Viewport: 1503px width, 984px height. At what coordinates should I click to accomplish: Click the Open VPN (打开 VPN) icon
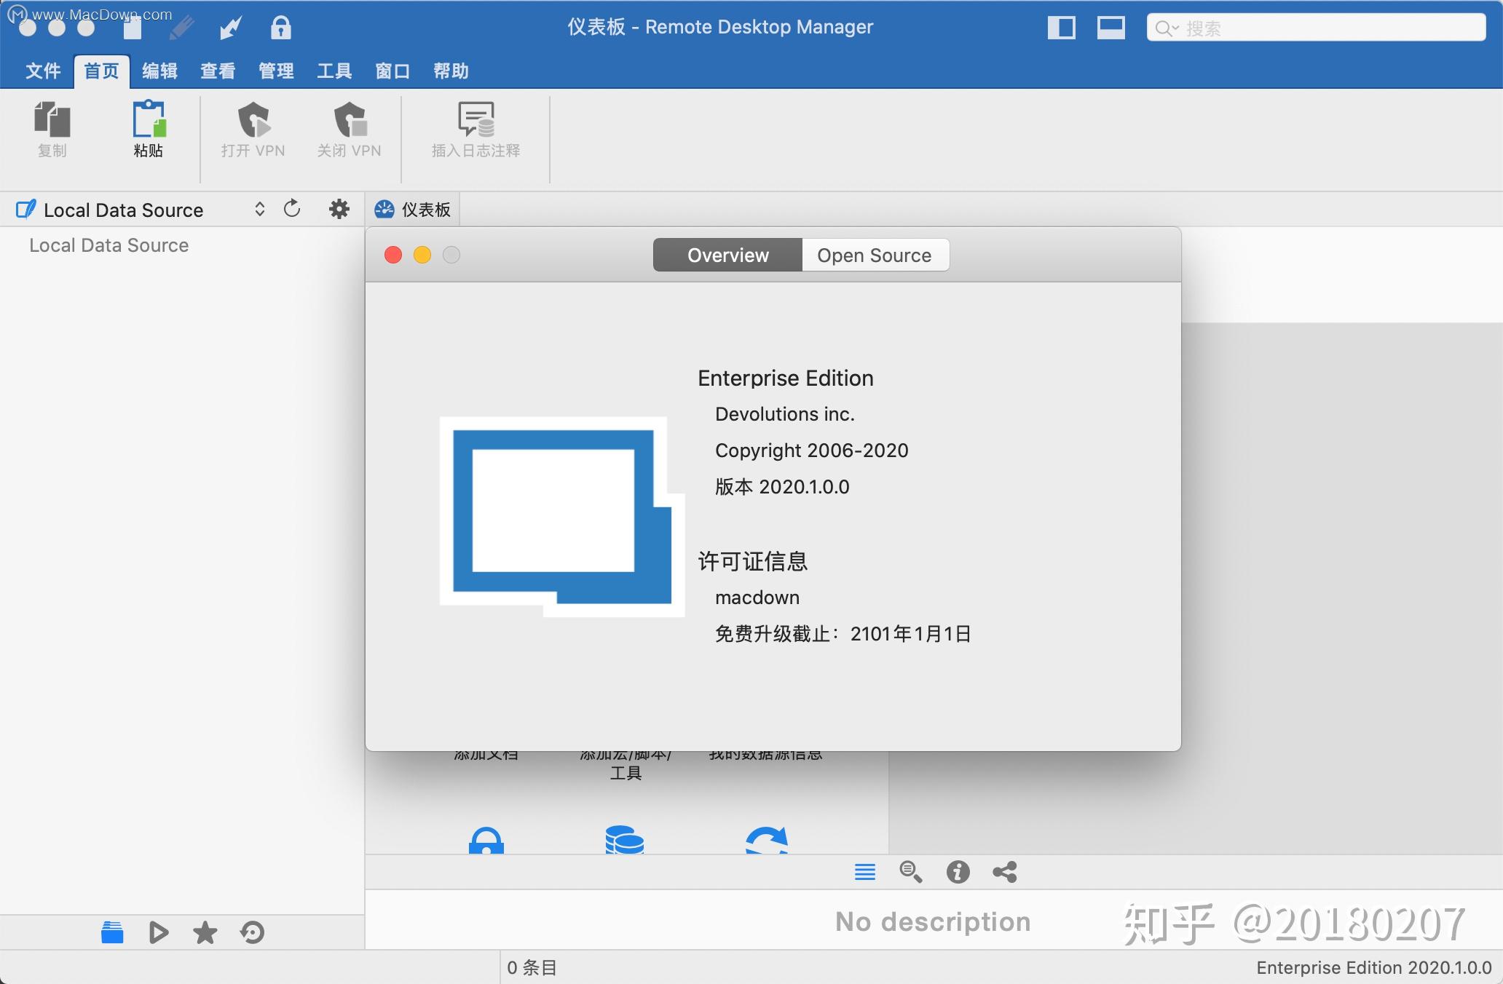coord(253,119)
